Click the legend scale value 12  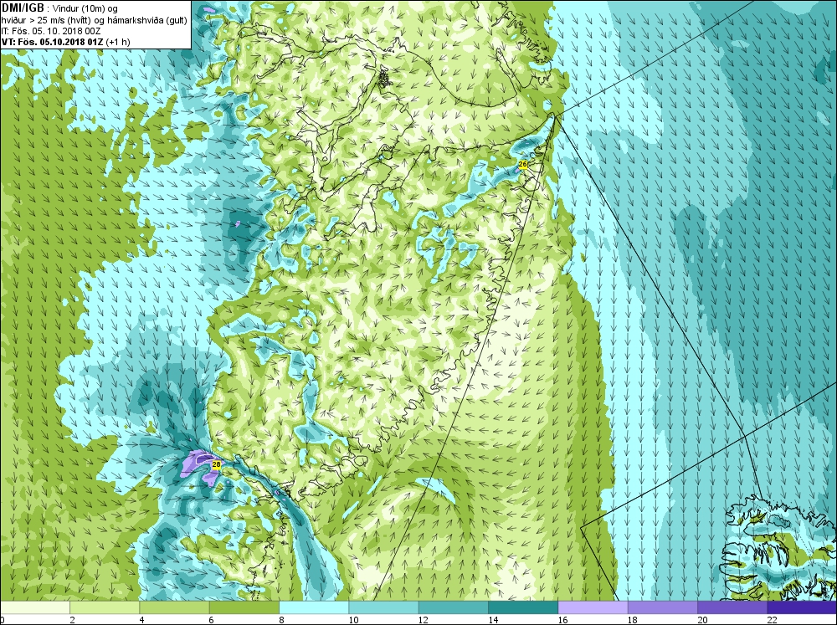point(423,620)
